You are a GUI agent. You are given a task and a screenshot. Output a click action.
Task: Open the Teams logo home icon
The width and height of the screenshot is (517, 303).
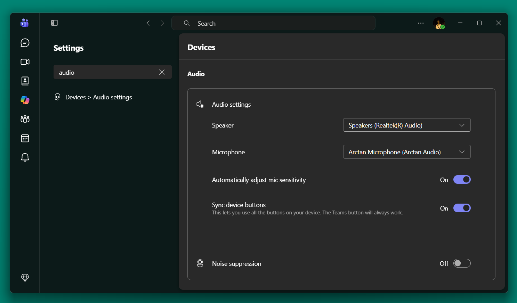(x=25, y=23)
